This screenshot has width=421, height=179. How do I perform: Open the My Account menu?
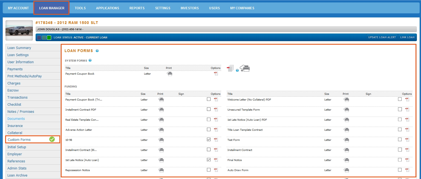(18, 8)
